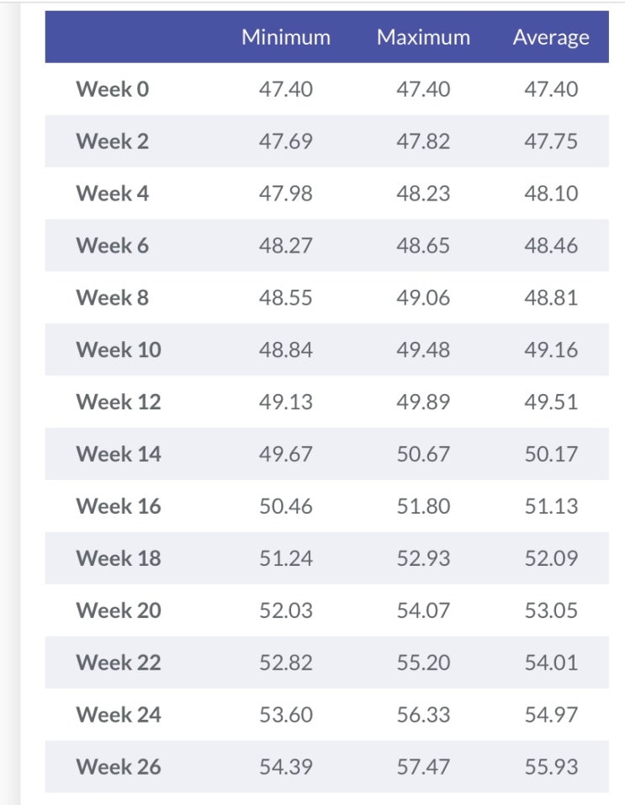Click the Week 12 row label
Screen dimensions: 625x805
coord(119,402)
